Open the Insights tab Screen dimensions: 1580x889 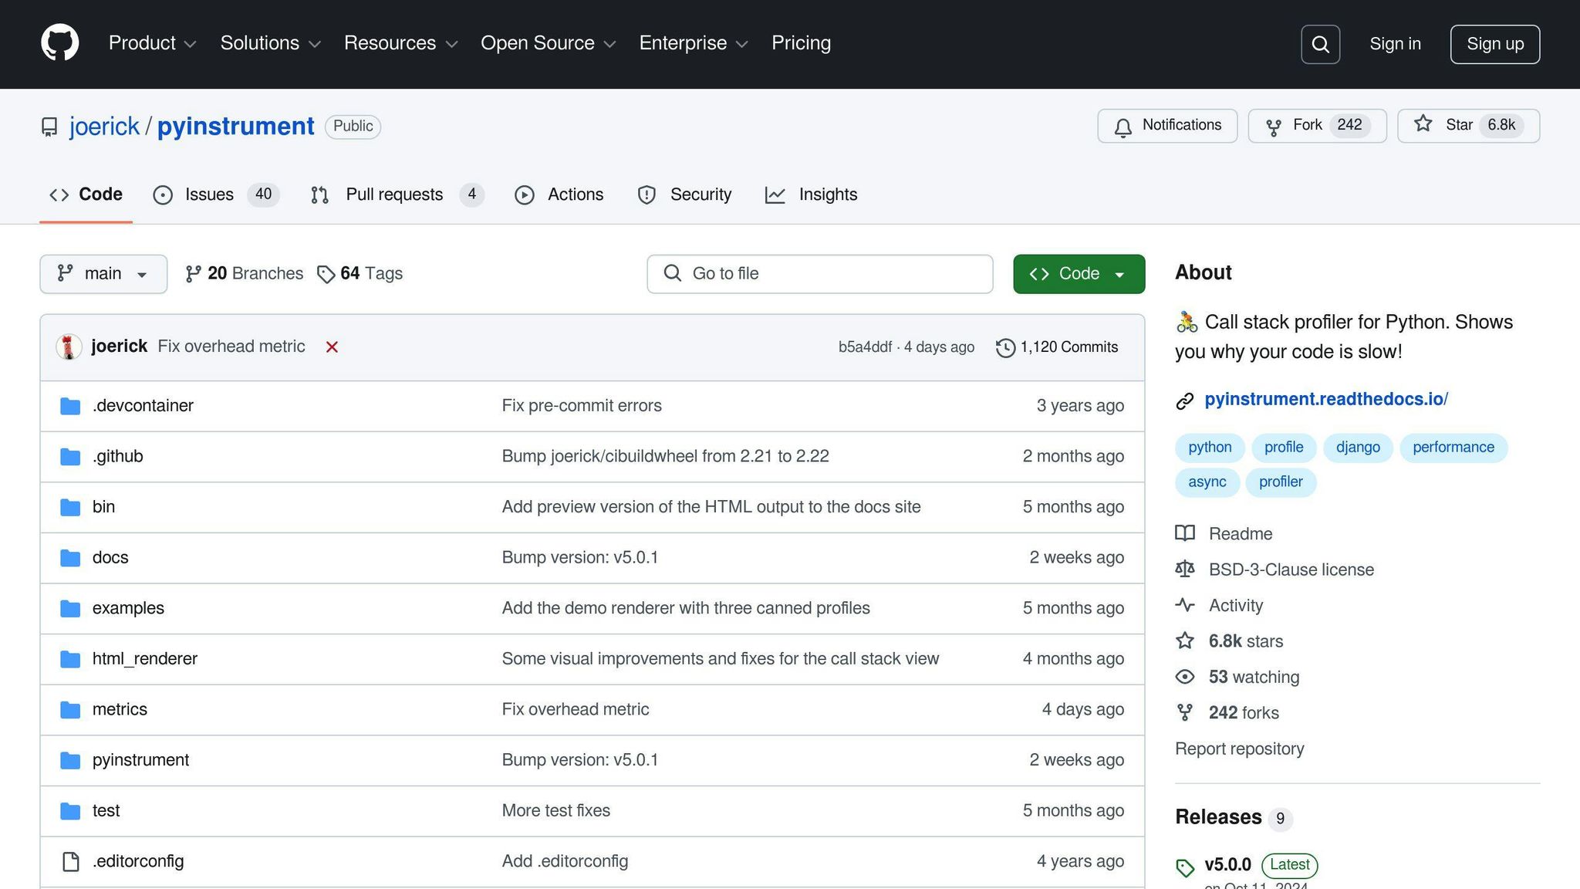pos(828,194)
